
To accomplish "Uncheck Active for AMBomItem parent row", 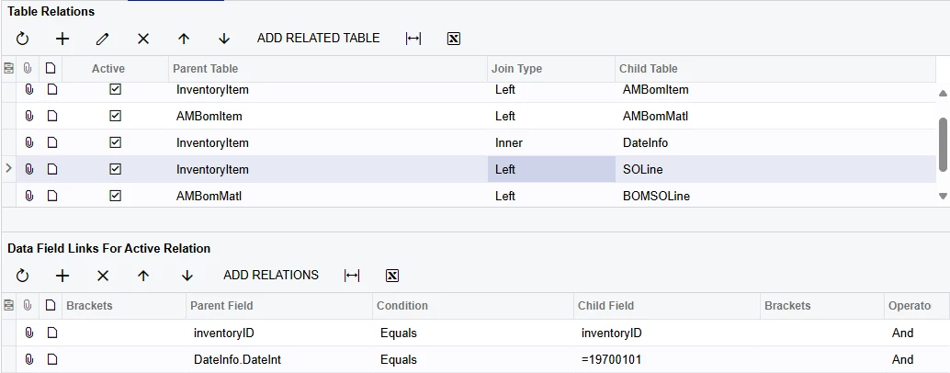I will click(115, 117).
